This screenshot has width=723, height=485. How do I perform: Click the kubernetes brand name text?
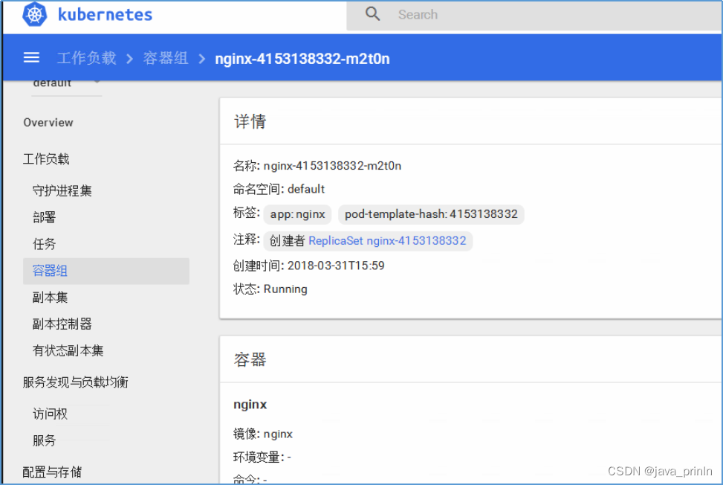click(105, 15)
